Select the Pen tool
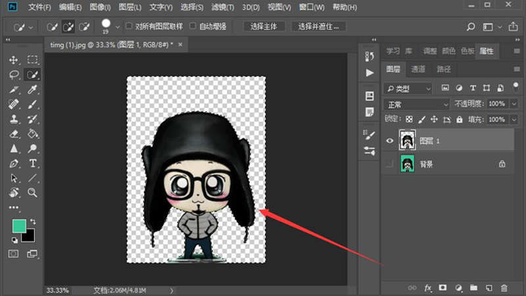The image size is (526, 296). 14,163
